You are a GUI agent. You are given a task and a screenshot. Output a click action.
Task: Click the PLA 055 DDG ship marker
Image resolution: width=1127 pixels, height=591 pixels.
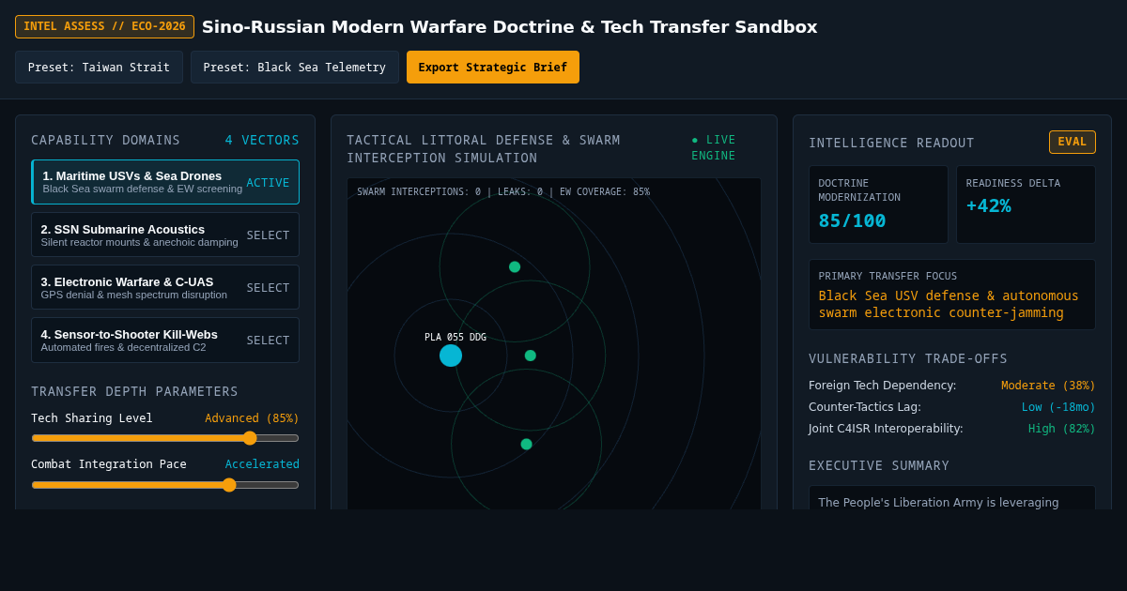[451, 356]
